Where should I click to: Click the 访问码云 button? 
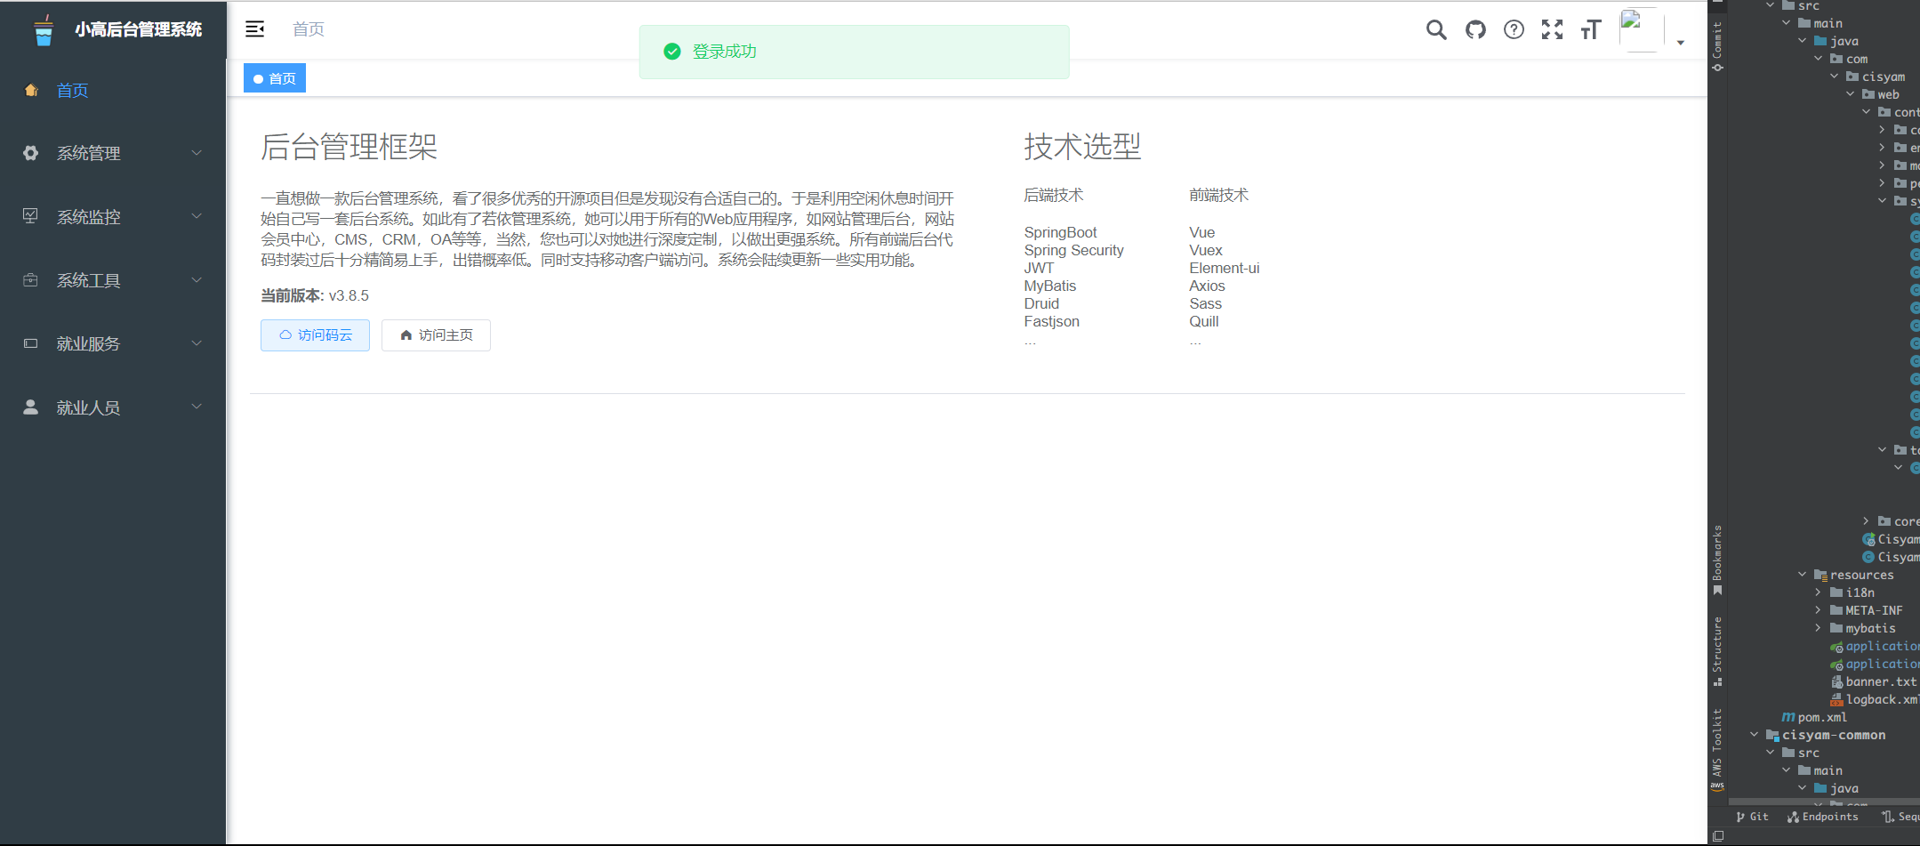pos(315,335)
